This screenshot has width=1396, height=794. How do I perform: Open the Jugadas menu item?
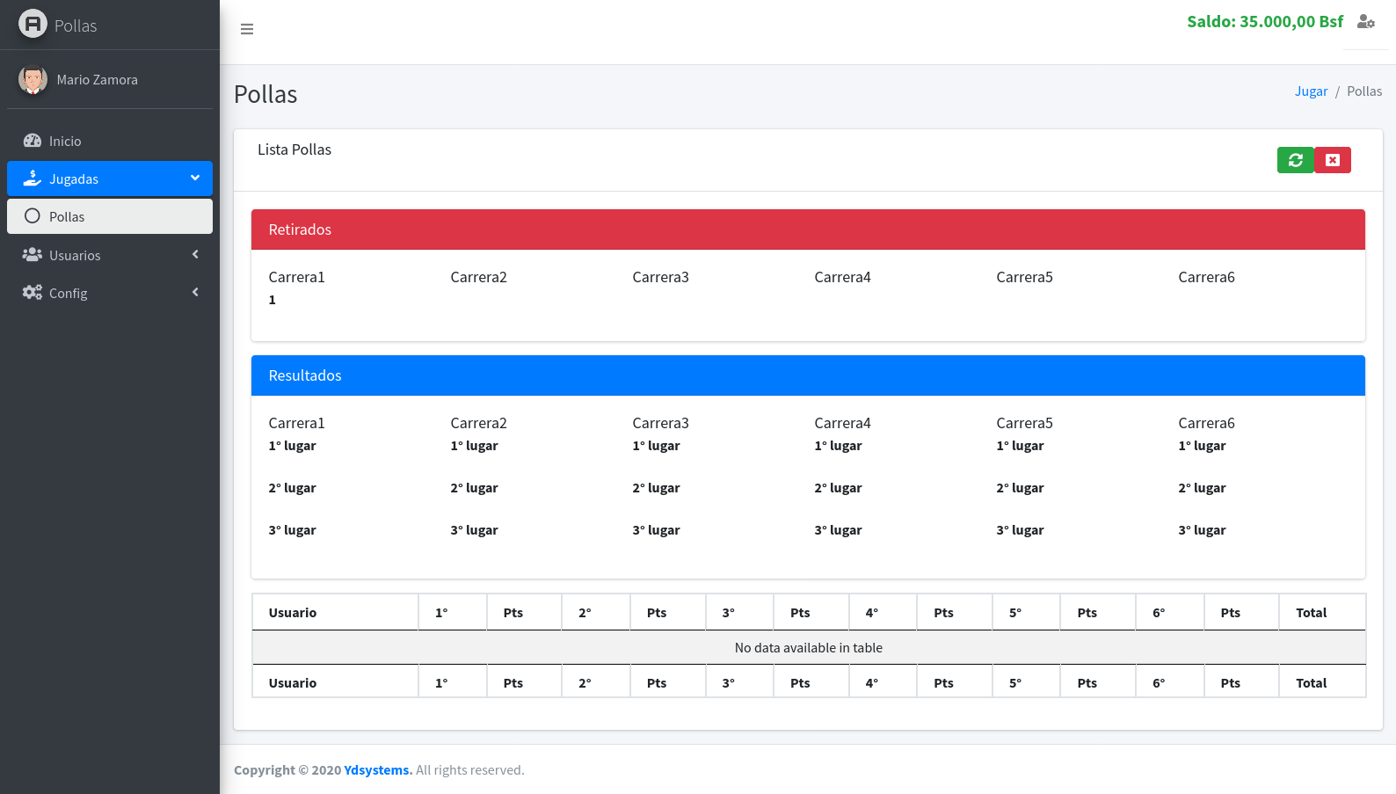pyautogui.click(x=74, y=179)
